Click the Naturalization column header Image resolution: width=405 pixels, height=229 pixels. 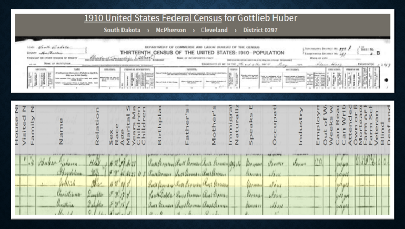point(237,125)
